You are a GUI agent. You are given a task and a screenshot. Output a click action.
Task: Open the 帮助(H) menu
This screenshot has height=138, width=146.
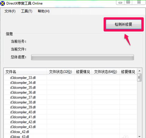click(x=43, y=11)
